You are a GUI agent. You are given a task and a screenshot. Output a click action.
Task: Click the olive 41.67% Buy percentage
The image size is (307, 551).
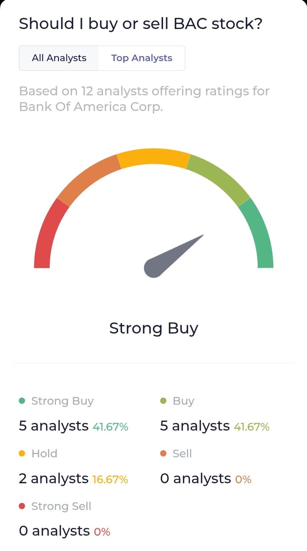252,427
